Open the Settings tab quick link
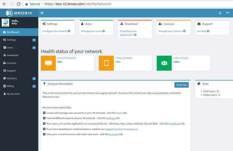Viewport: 233px width, 151px height. click(111, 118)
